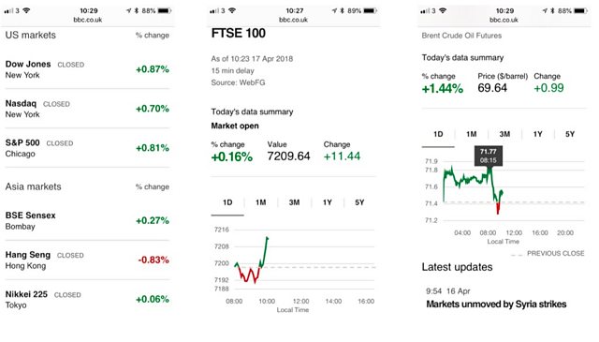This screenshot has width=599, height=342.
Task: Select the 5Y tab on FTSE 100 chart
Action: coord(359,202)
